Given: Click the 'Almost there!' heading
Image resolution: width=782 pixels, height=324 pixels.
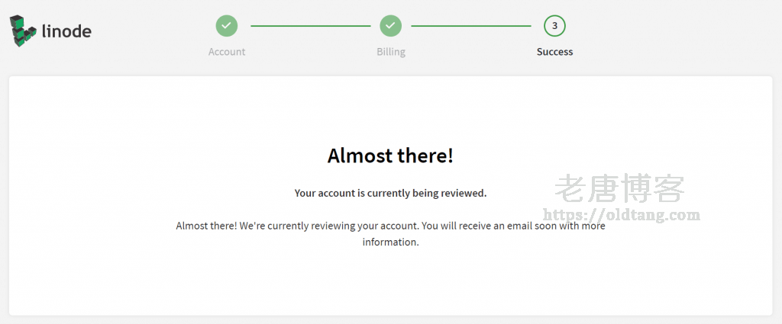Looking at the screenshot, I should pyautogui.click(x=390, y=156).
